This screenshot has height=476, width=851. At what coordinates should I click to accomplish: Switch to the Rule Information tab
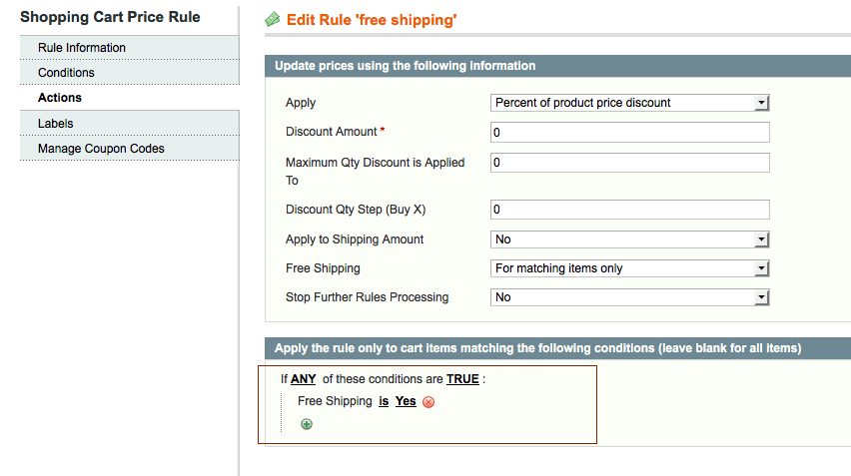82,48
